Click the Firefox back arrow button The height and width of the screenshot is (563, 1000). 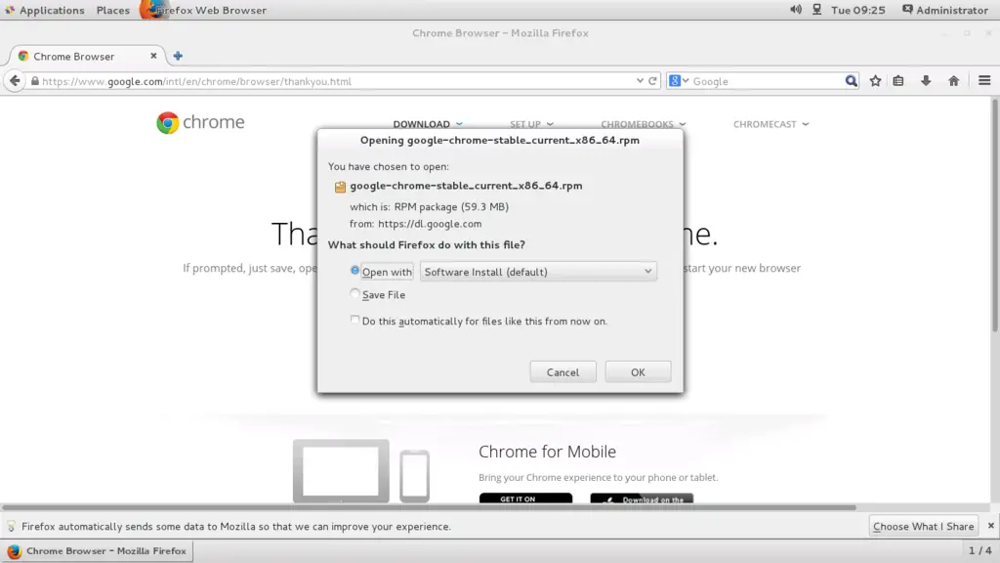coord(15,81)
